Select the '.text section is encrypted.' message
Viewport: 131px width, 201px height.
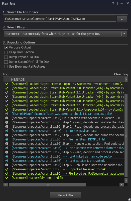[x=58, y=161]
